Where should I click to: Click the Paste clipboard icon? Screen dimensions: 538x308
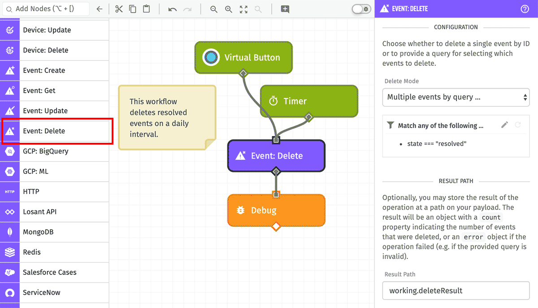pos(146,9)
